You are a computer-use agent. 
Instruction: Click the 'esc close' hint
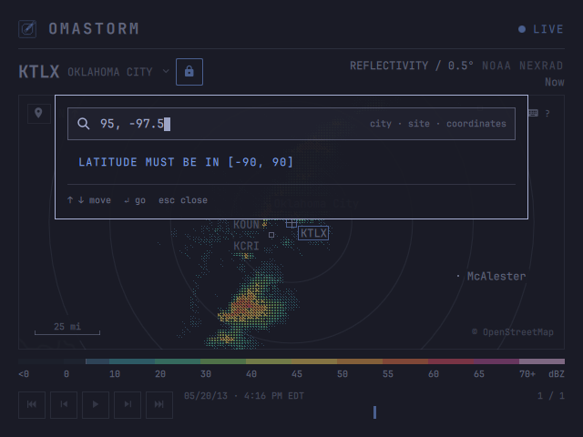tap(183, 200)
